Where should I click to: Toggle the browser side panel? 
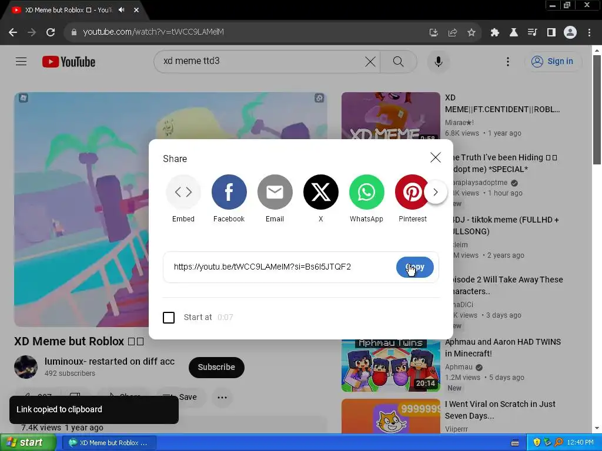tap(551, 33)
